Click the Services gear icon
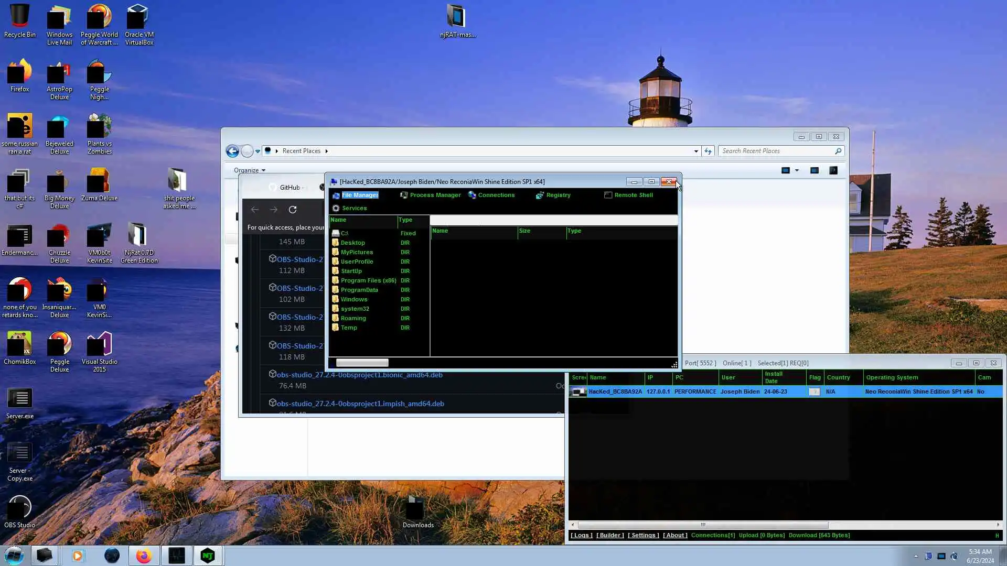The height and width of the screenshot is (566, 1007). tap(336, 208)
